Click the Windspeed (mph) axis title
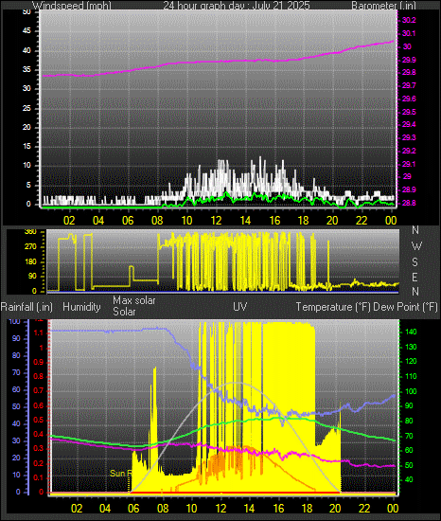The image size is (441, 521). coord(72,6)
